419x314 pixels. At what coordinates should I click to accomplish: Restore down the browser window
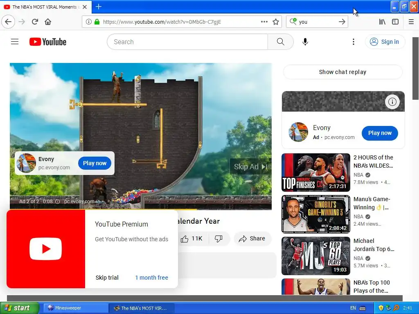(404, 7)
